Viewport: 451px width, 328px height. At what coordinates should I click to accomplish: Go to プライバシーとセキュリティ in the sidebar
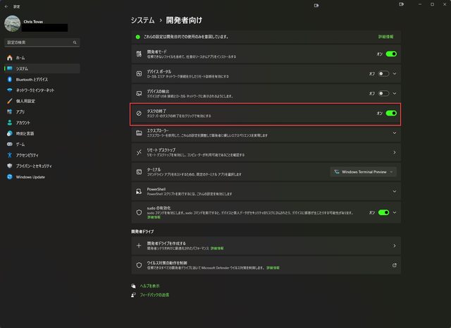pyautogui.click(x=40, y=166)
